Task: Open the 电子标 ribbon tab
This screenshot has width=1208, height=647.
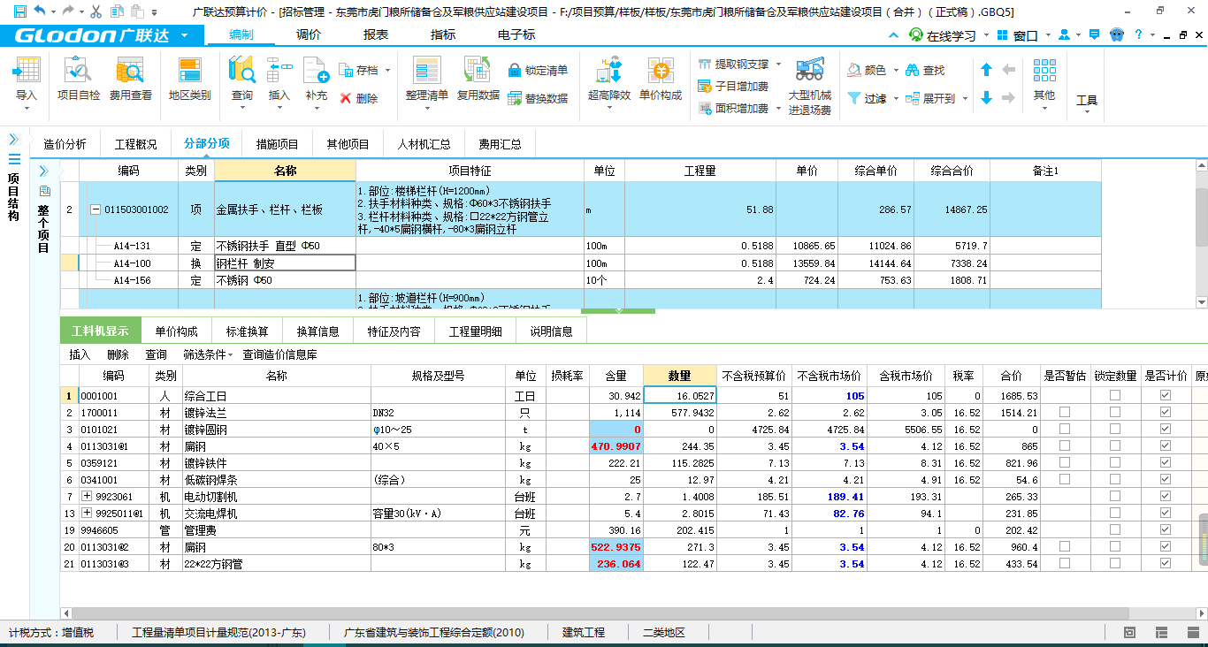Action: [x=516, y=35]
